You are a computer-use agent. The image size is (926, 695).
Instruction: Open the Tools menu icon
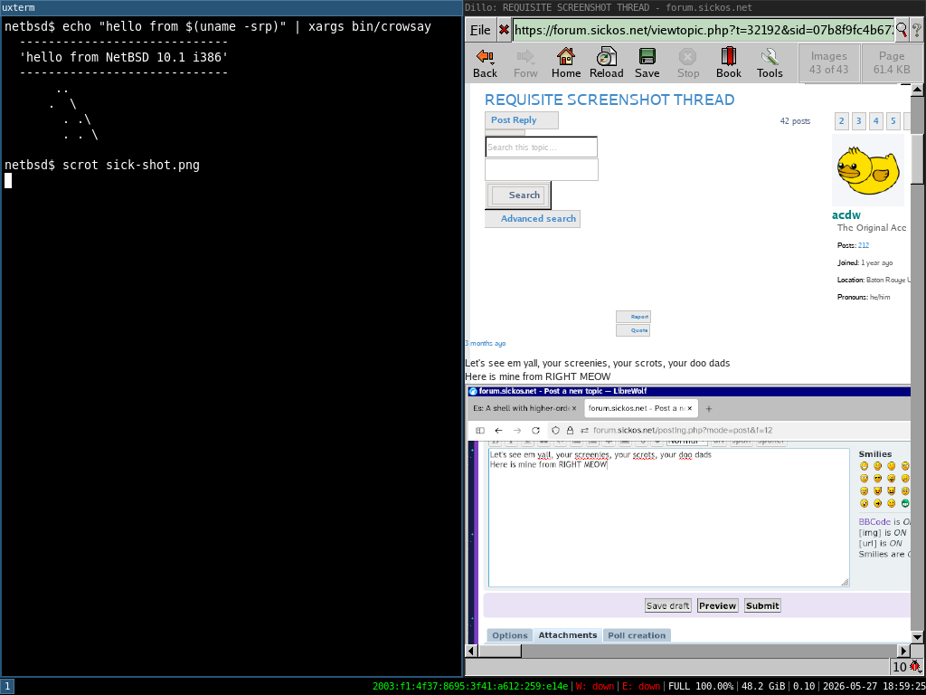(x=770, y=63)
